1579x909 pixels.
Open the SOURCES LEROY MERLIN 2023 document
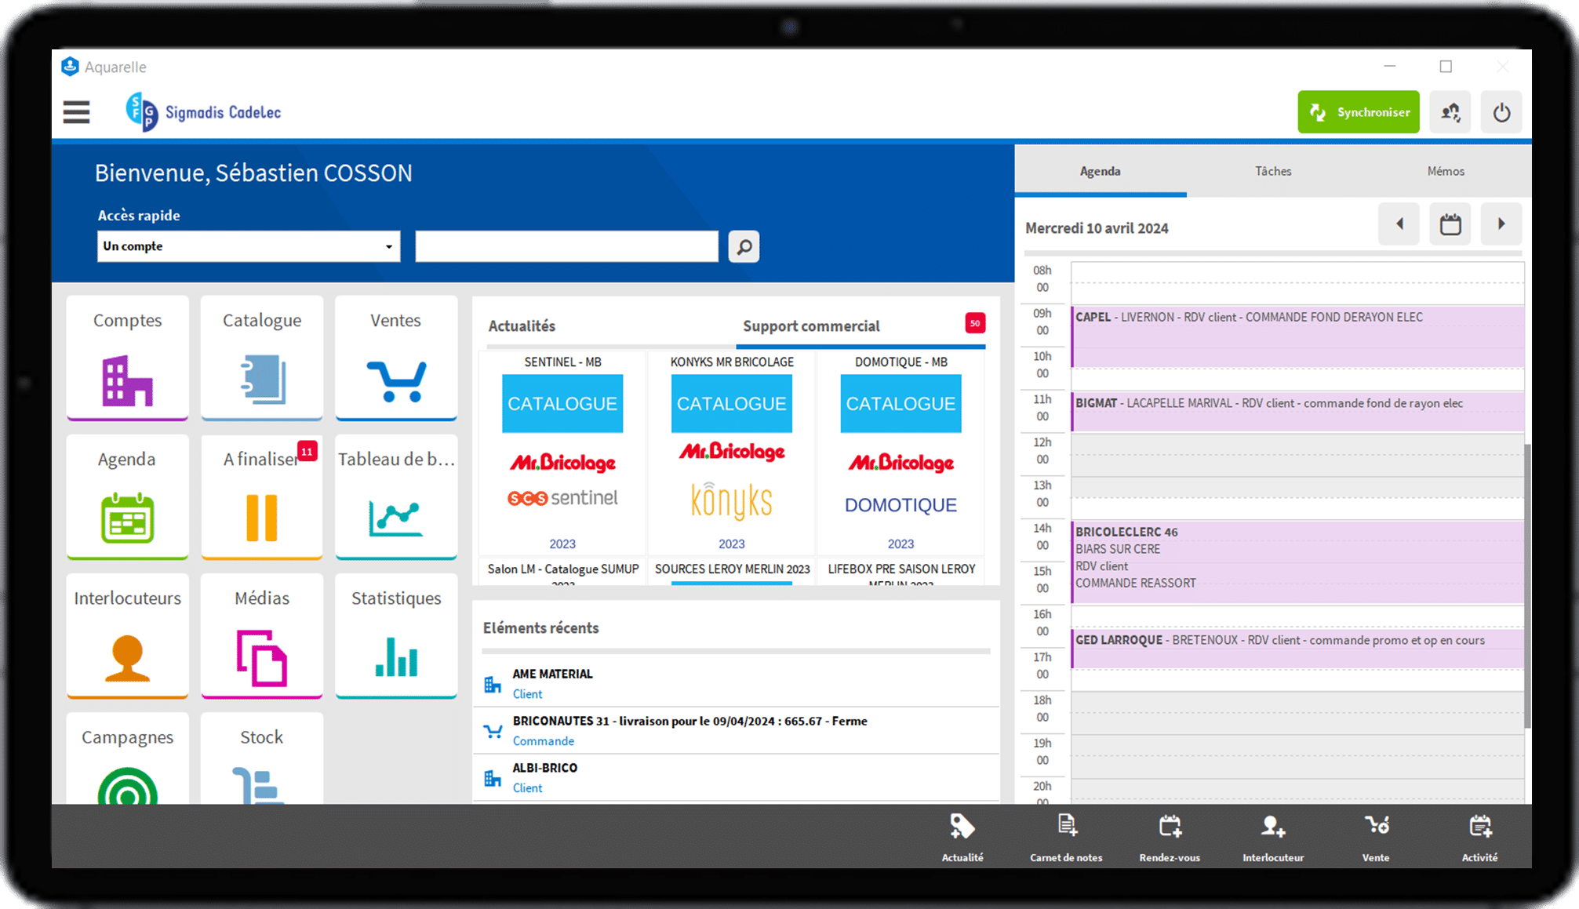point(732,570)
